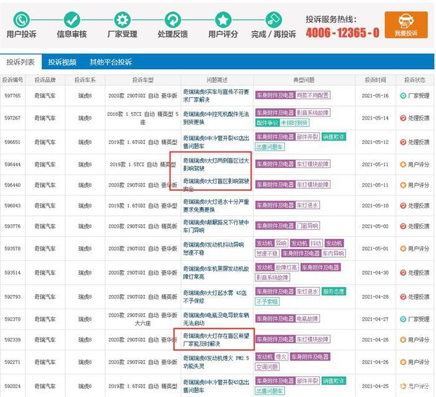Click the 不予索赔 problem tag
This screenshot has height=397, width=436.
267,302
